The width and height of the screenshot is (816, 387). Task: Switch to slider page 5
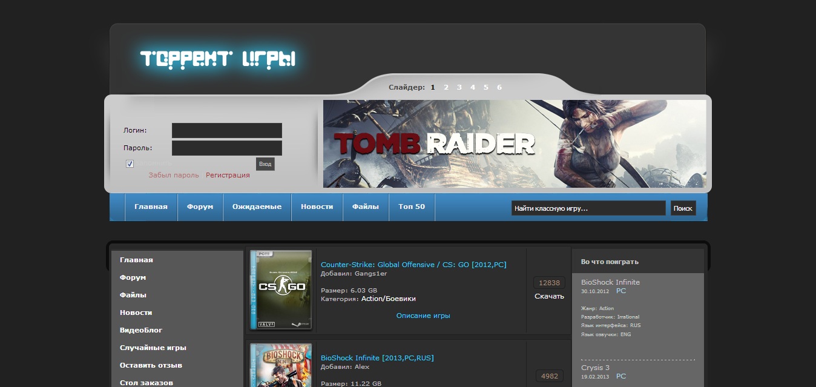[x=486, y=87]
